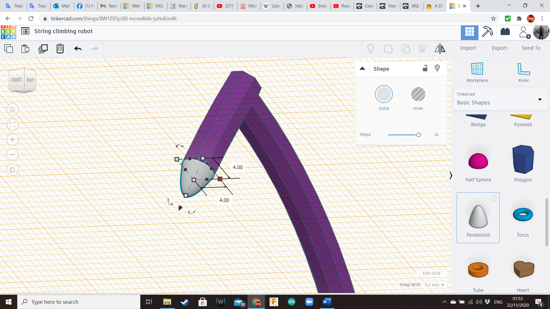Click the Mirror tool icon

coord(440,49)
